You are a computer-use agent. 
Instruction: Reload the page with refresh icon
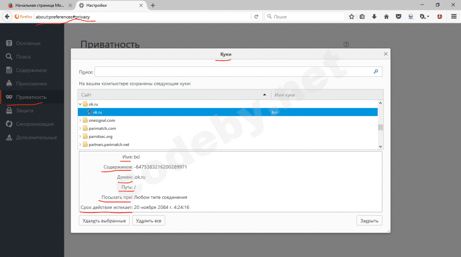click(256, 17)
